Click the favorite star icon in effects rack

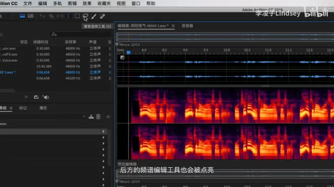[x=108, y=116]
